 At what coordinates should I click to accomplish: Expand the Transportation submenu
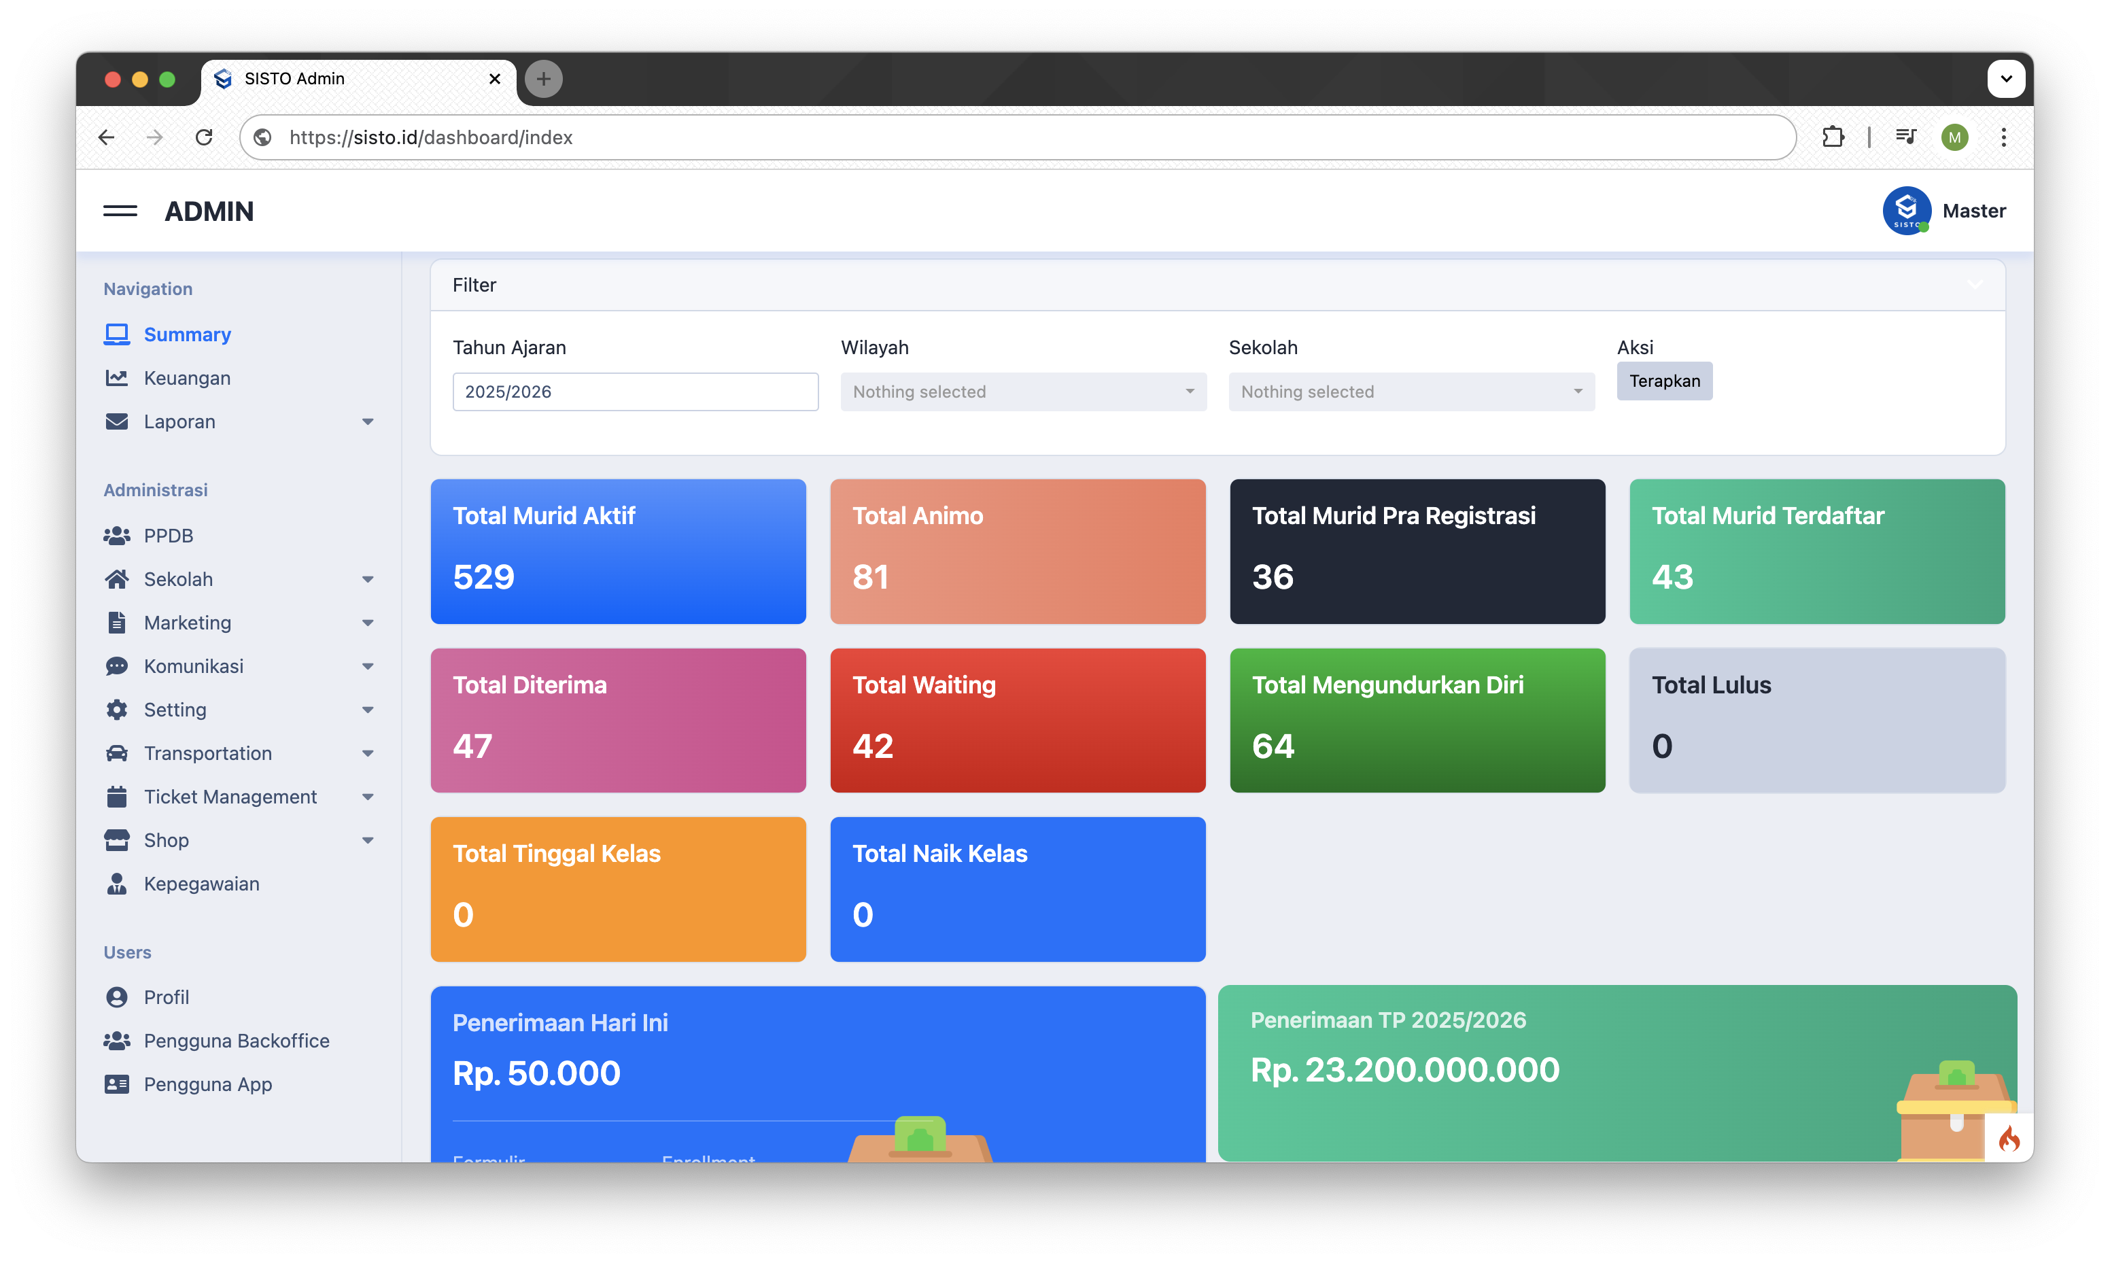[368, 753]
